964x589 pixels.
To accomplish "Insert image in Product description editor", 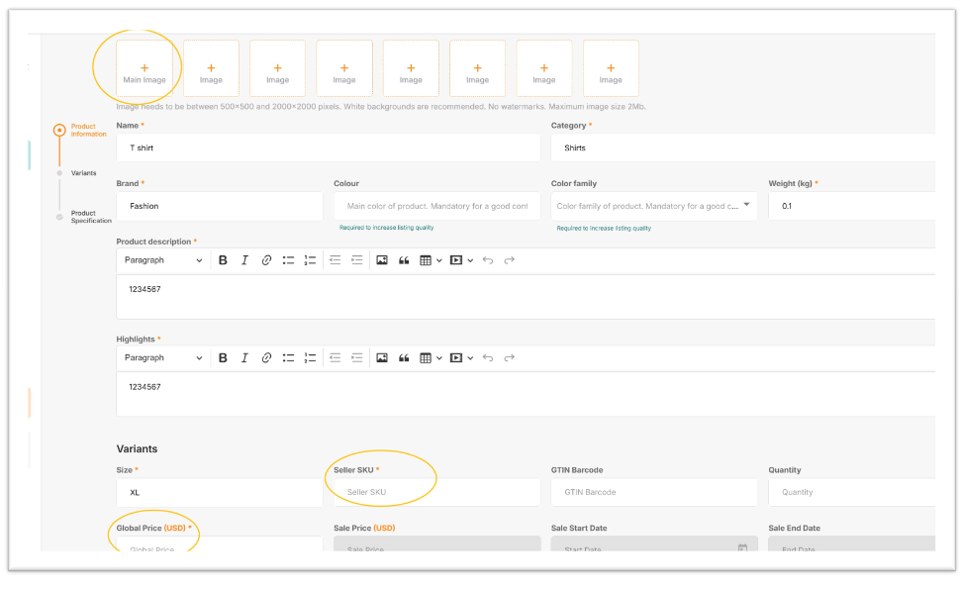I will click(x=382, y=260).
